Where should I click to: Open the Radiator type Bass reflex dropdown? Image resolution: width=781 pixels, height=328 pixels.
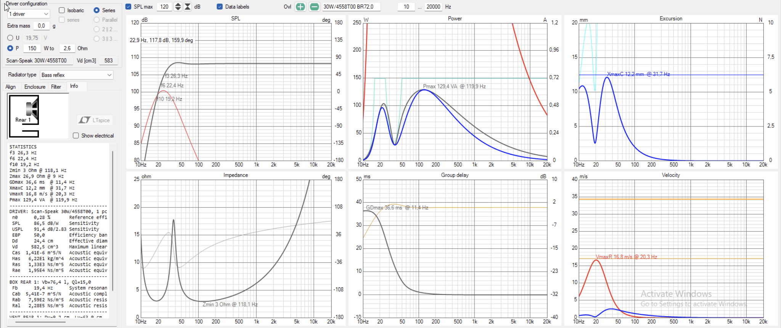click(77, 75)
